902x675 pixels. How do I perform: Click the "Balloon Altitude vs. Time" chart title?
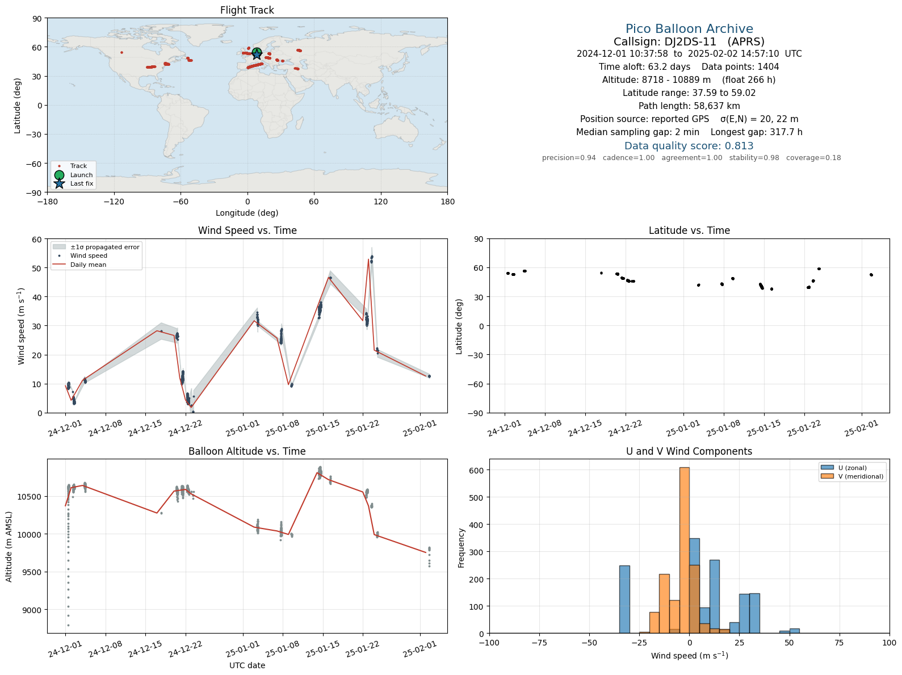pyautogui.click(x=247, y=451)
